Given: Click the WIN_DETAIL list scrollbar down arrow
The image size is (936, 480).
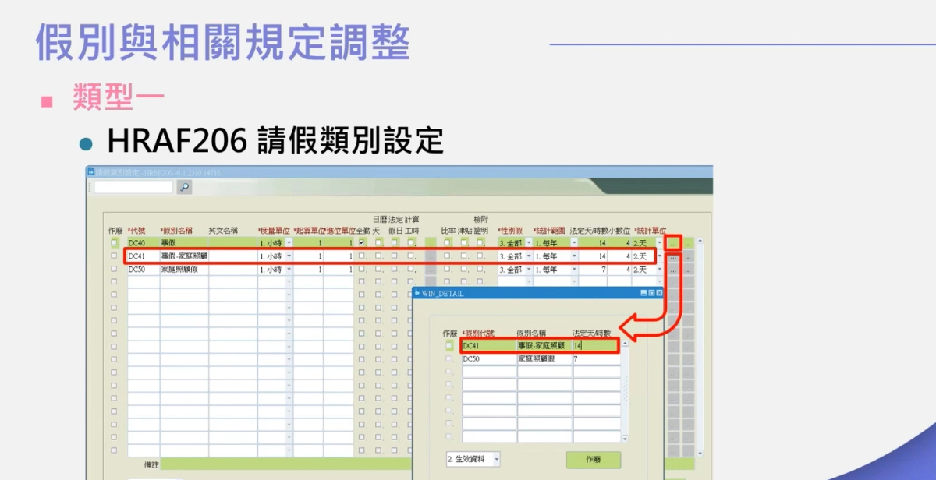Looking at the screenshot, I should coord(625,439).
